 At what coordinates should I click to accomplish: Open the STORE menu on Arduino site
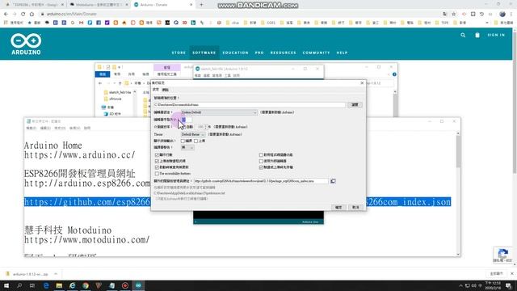(x=179, y=53)
